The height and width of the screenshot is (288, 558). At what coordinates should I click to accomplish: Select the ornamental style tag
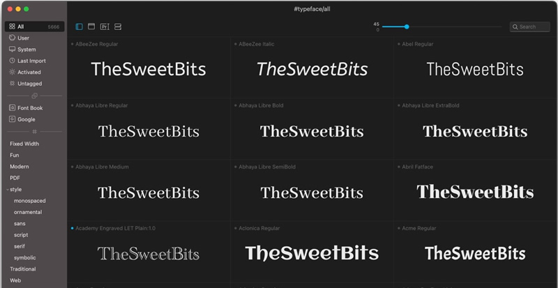coord(28,212)
